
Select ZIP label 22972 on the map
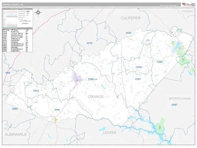pyautogui.click(x=36, y=91)
